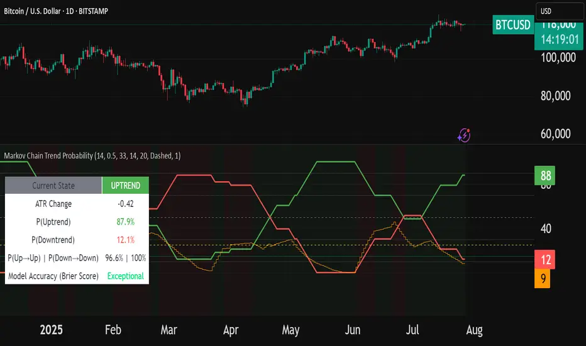This screenshot has height=346, width=586.
Task: Click the green 88 indicator value label
Action: [545, 176]
